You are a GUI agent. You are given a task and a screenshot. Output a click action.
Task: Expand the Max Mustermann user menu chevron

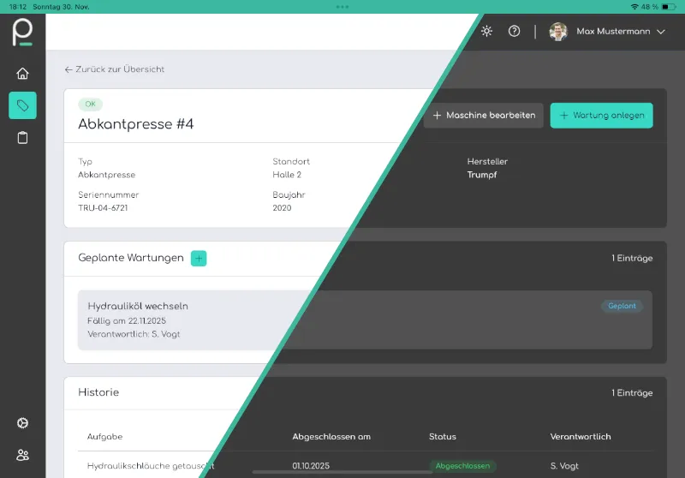pos(661,32)
